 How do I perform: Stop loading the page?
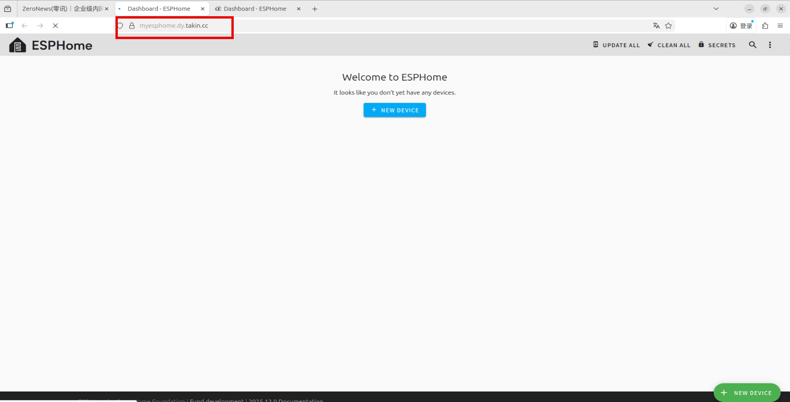(x=55, y=26)
